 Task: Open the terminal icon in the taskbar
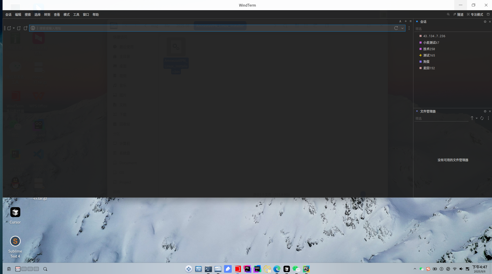208,269
